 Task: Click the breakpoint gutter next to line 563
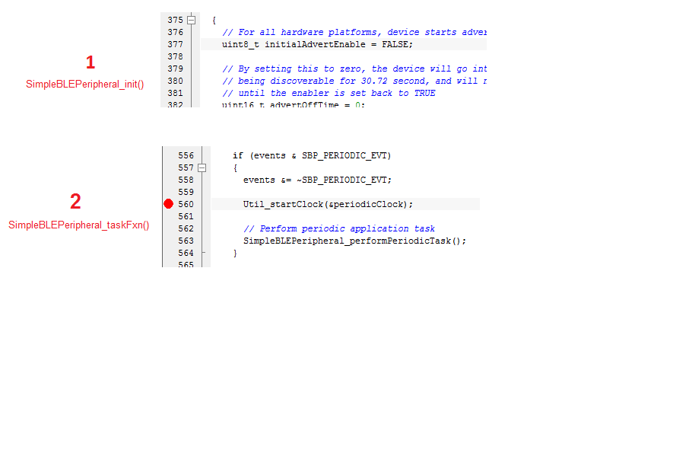[x=168, y=240]
